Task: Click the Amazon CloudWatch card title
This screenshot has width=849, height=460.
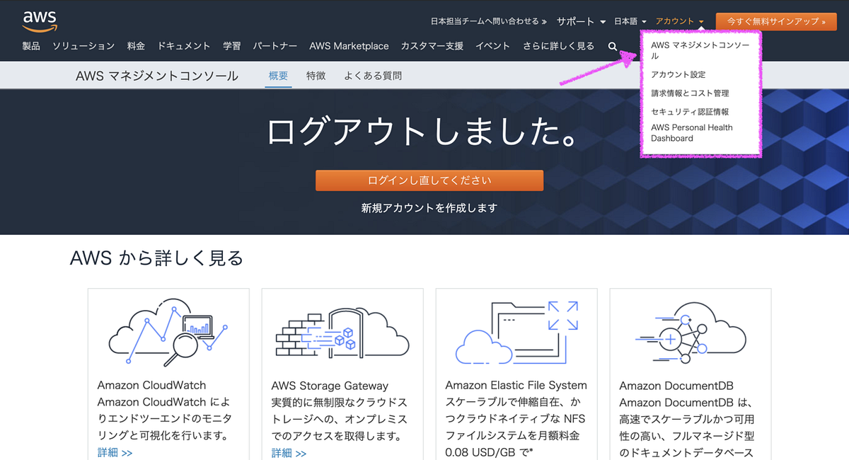Action: [x=152, y=386]
